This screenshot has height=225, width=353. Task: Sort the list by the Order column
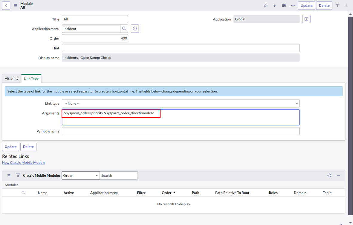pyautogui.click(x=167, y=192)
